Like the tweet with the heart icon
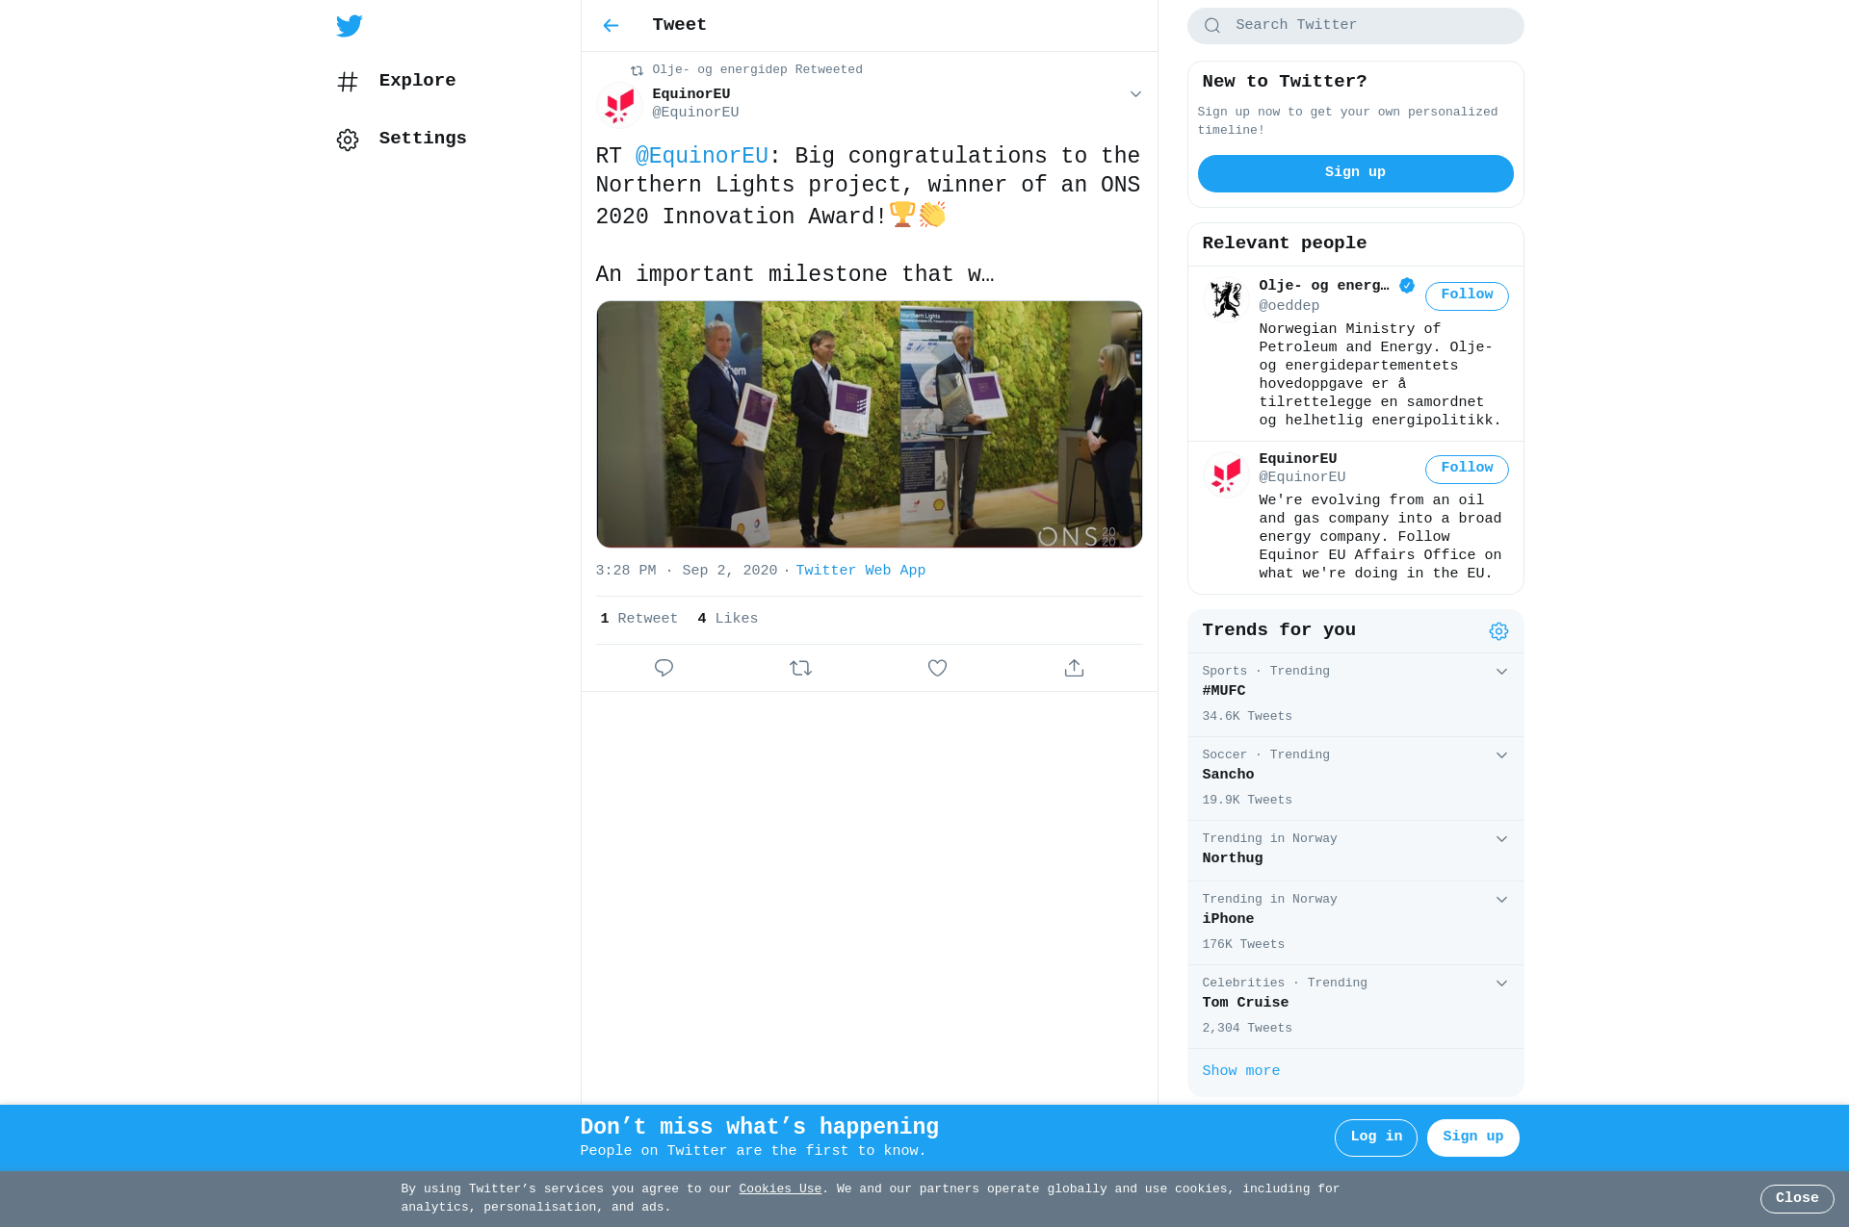 tap(937, 668)
